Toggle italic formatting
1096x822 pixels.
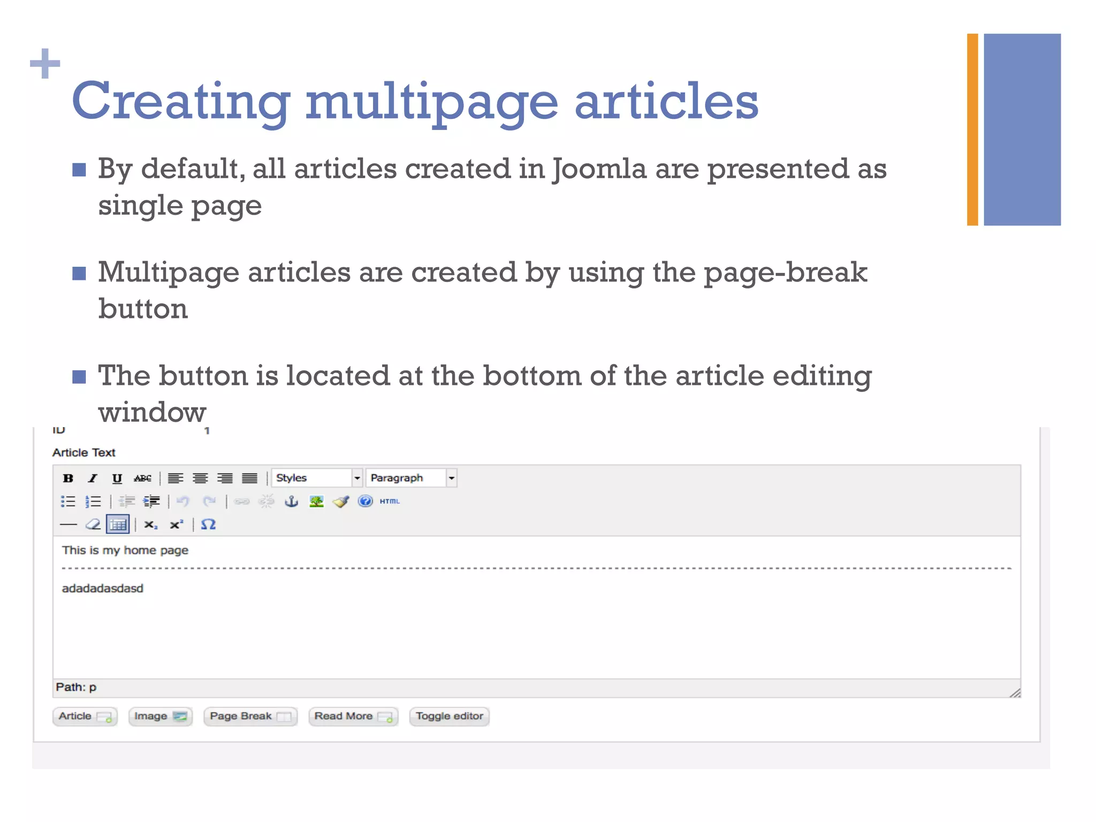click(93, 478)
